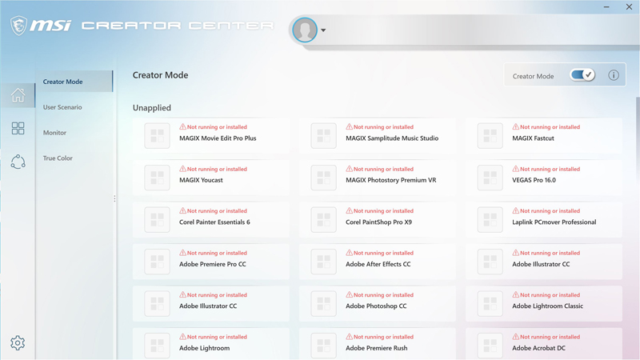Select the Adobe After Effects CC label

pos(378,264)
